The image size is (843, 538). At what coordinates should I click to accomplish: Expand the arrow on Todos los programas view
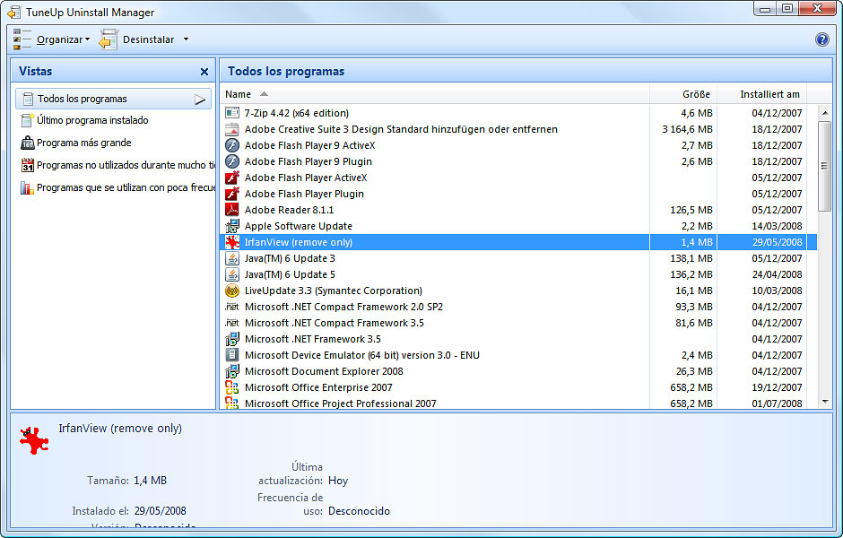(200, 100)
